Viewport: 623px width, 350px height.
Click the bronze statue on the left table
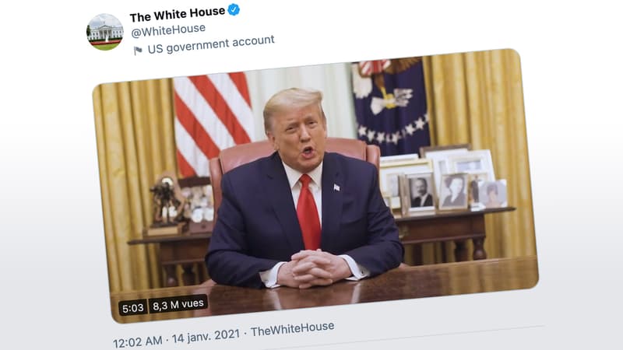pos(166,203)
